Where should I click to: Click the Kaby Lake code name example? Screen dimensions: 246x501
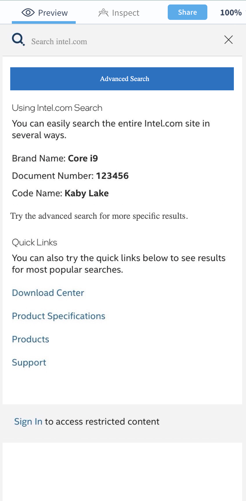pos(87,193)
